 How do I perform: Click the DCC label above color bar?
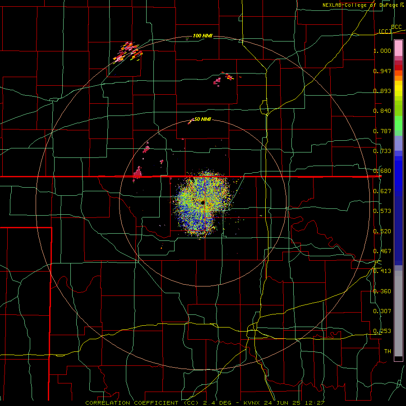pos(397,27)
